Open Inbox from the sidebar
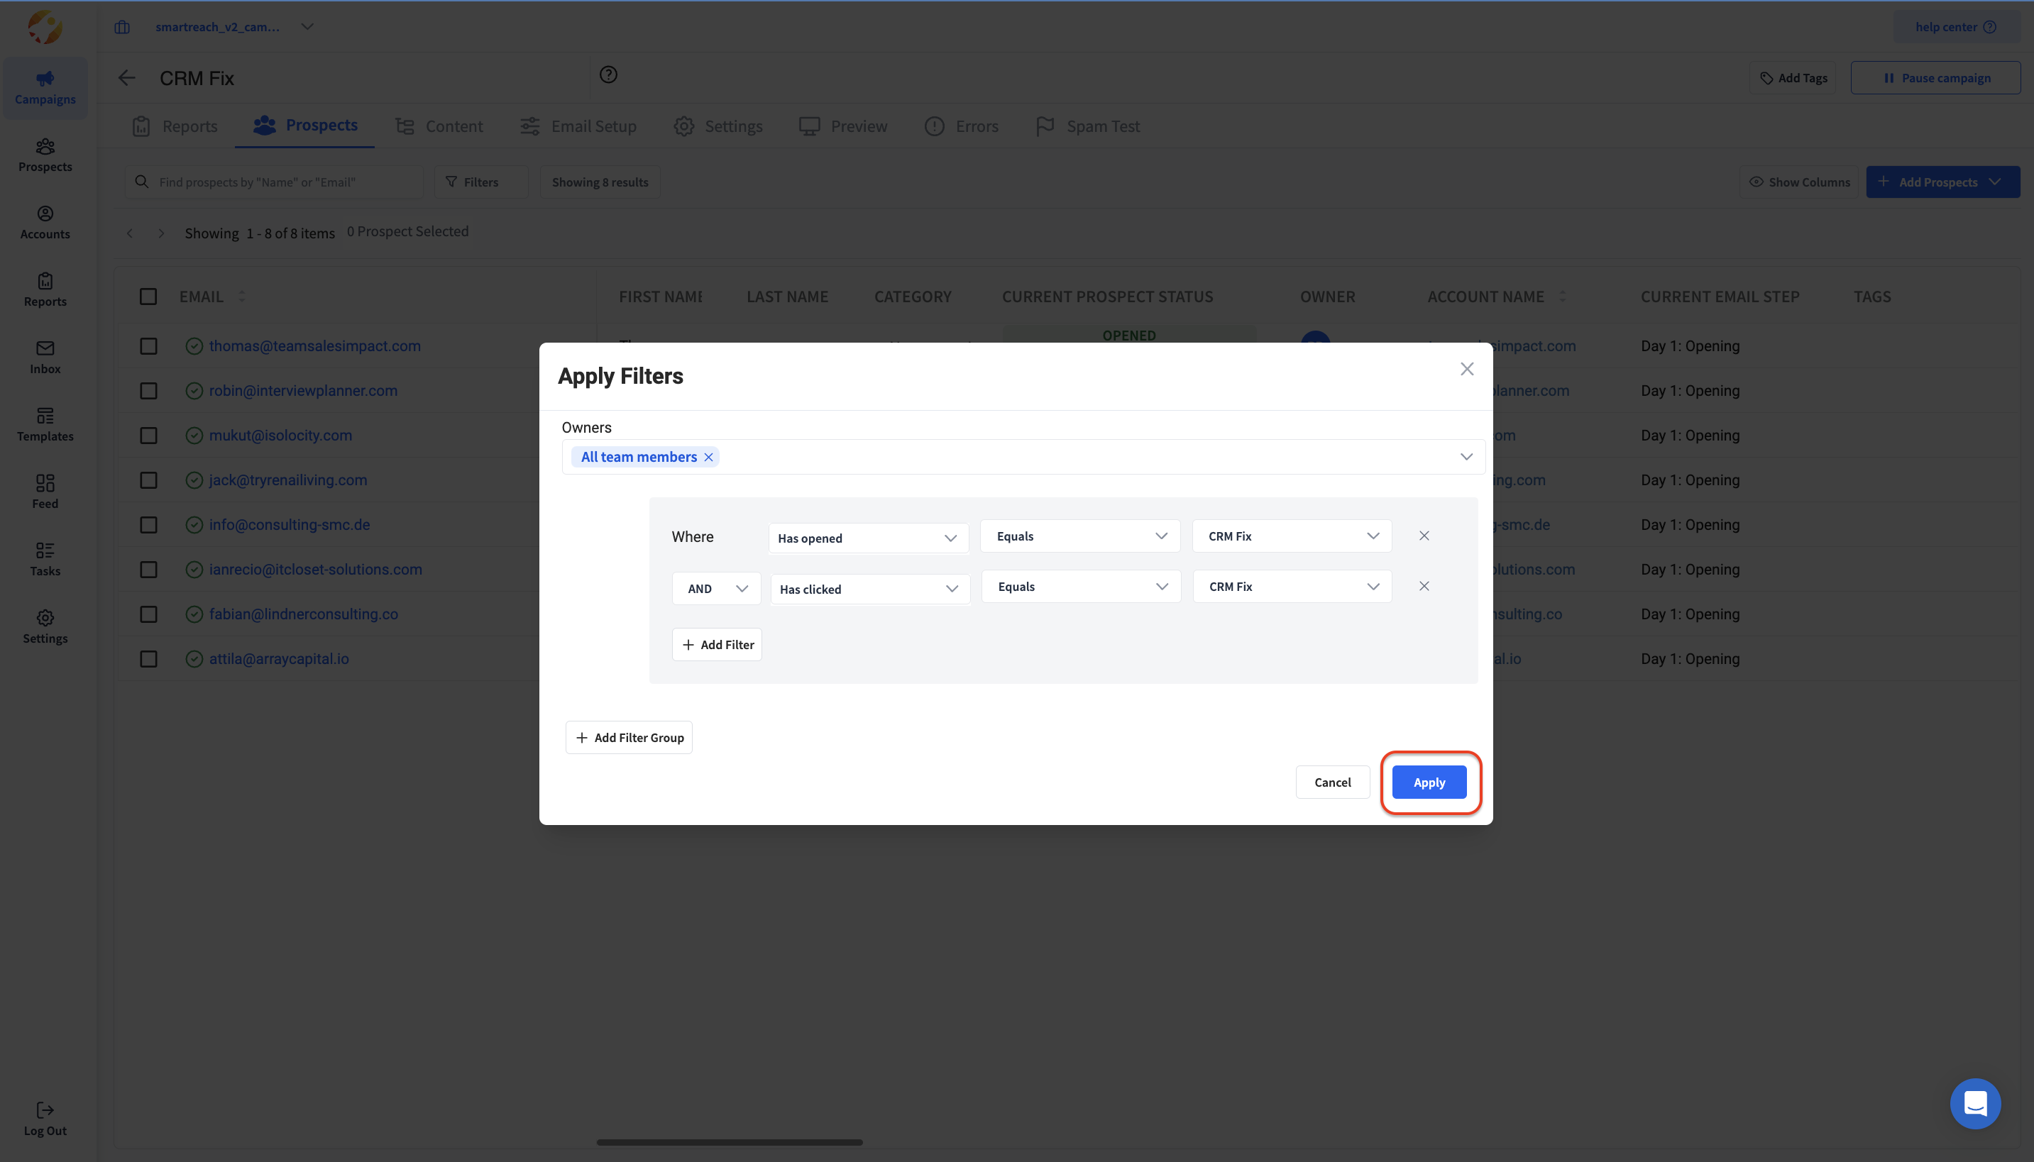This screenshot has width=2034, height=1162. pos(45,357)
